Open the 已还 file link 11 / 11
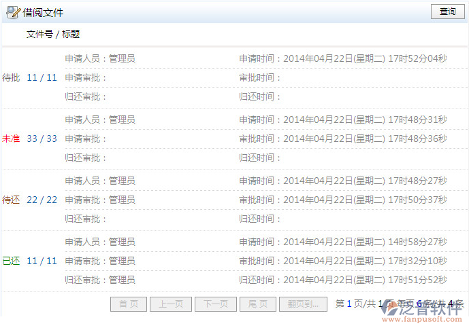The width and height of the screenshot is (469, 330). point(42,261)
